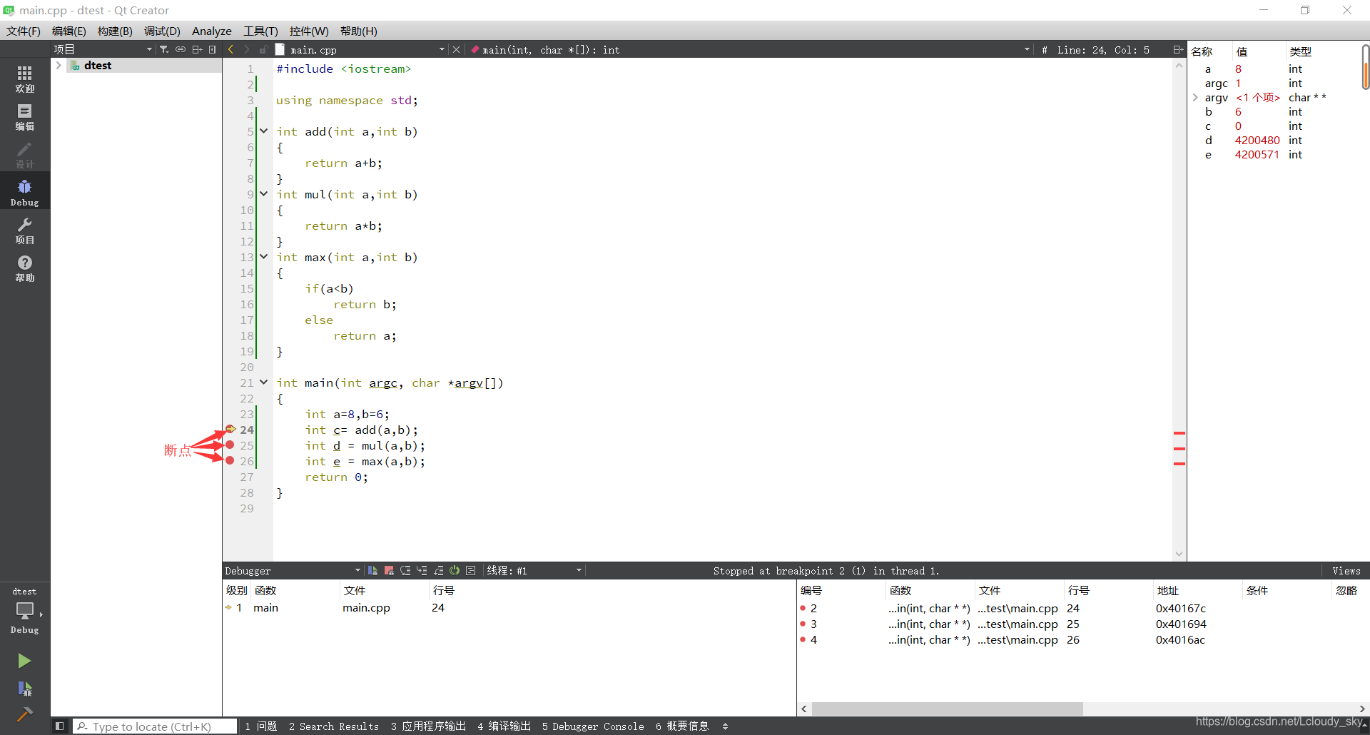Split the project side panel
This screenshot has width=1370, height=735.
coord(197,49)
